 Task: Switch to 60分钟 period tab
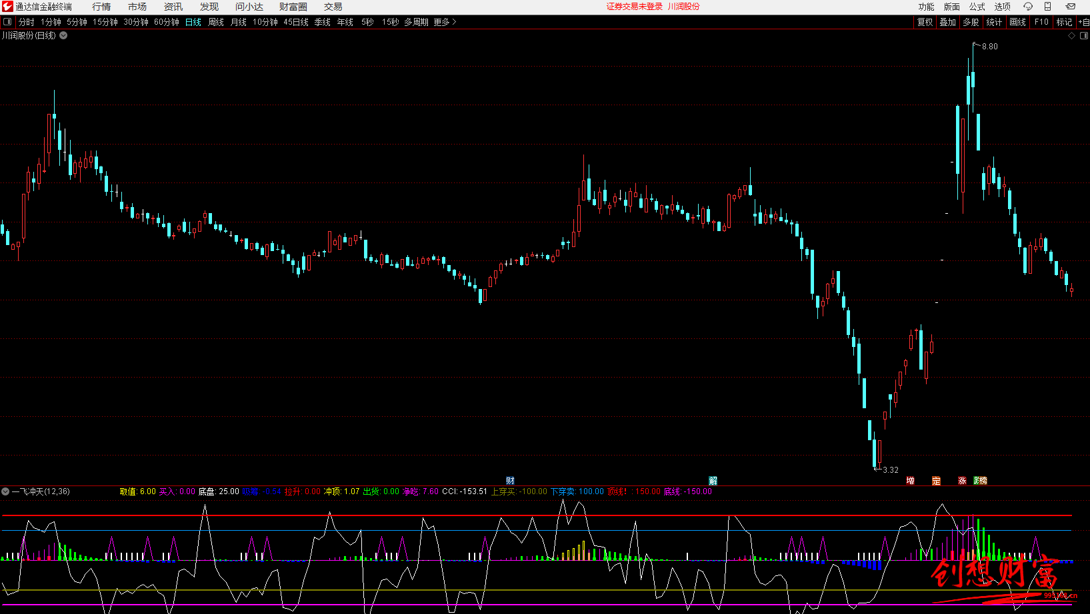click(x=167, y=22)
